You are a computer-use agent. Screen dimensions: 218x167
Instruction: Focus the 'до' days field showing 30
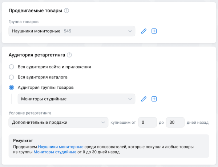click(175, 123)
